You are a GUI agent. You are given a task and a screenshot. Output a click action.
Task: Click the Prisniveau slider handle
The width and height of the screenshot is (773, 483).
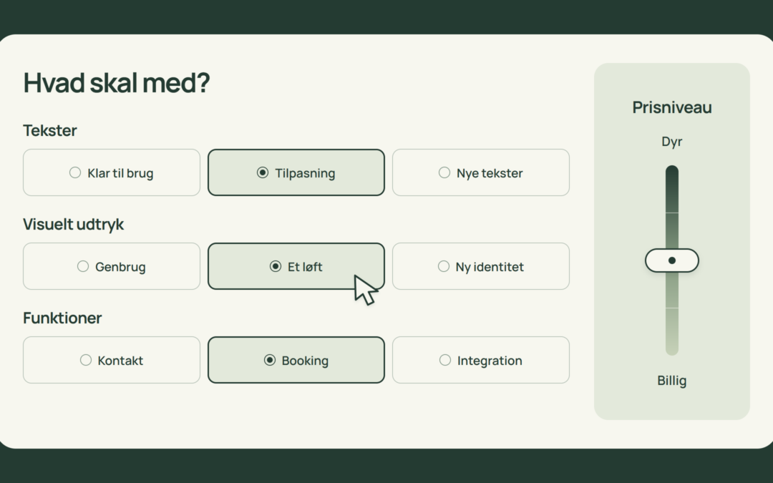click(x=672, y=260)
